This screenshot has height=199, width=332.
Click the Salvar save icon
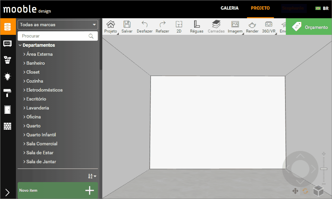(x=127, y=27)
